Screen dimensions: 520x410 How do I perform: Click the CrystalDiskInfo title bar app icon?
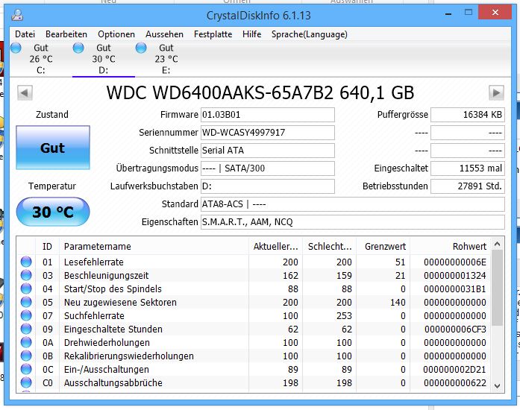[17, 15]
